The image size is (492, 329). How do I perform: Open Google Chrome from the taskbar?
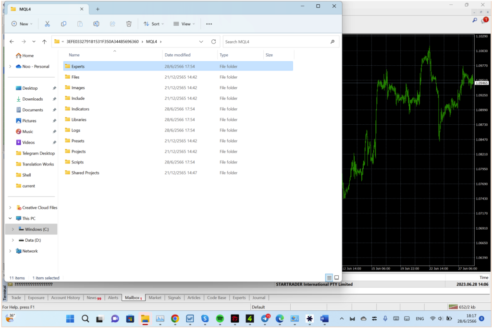point(175,318)
